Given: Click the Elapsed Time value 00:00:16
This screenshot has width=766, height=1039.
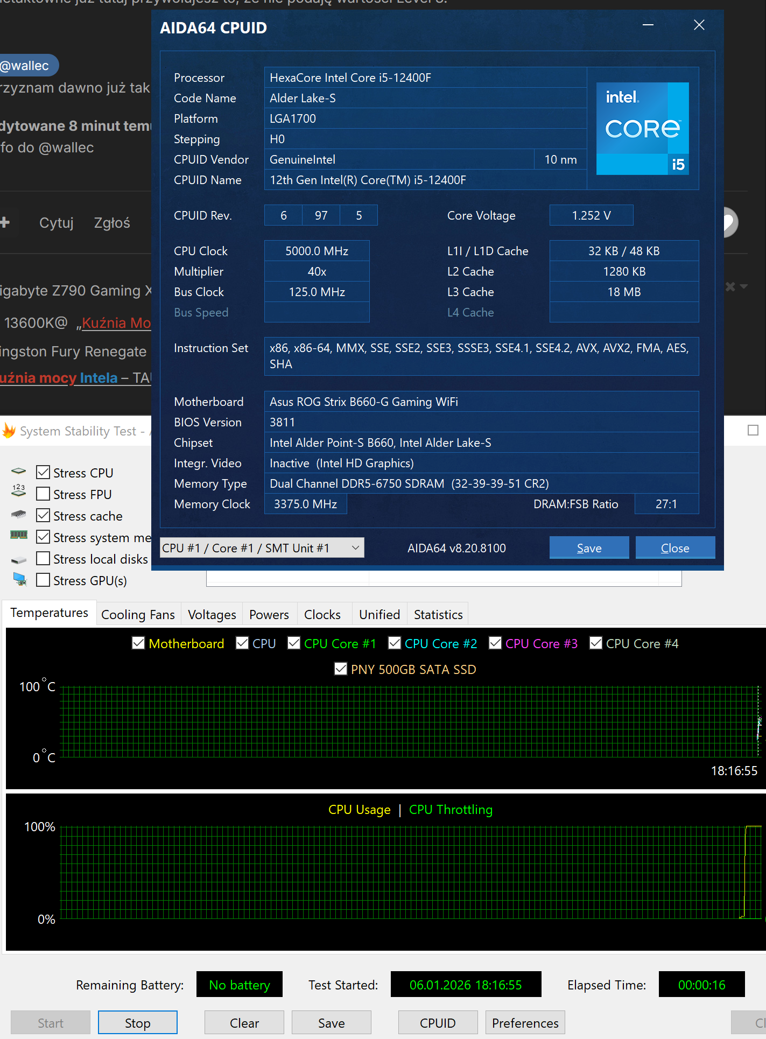Looking at the screenshot, I should click(701, 985).
